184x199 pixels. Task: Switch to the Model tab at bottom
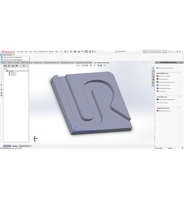coord(15,146)
